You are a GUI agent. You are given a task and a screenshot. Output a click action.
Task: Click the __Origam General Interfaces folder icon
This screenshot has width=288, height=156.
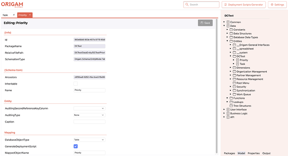235,45
